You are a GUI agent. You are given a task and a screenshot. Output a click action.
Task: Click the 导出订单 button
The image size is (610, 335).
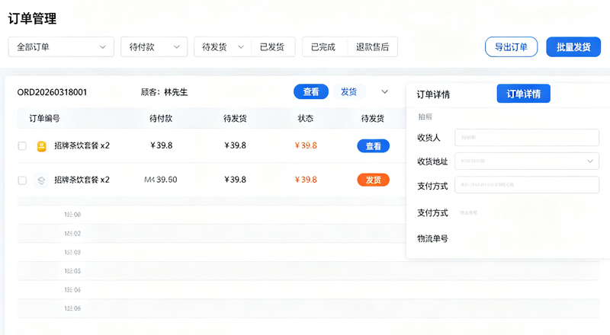point(511,47)
